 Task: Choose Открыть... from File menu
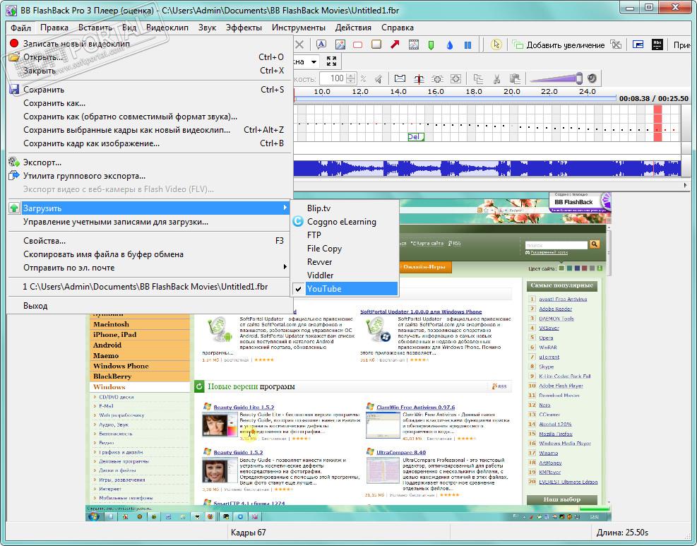pos(150,57)
